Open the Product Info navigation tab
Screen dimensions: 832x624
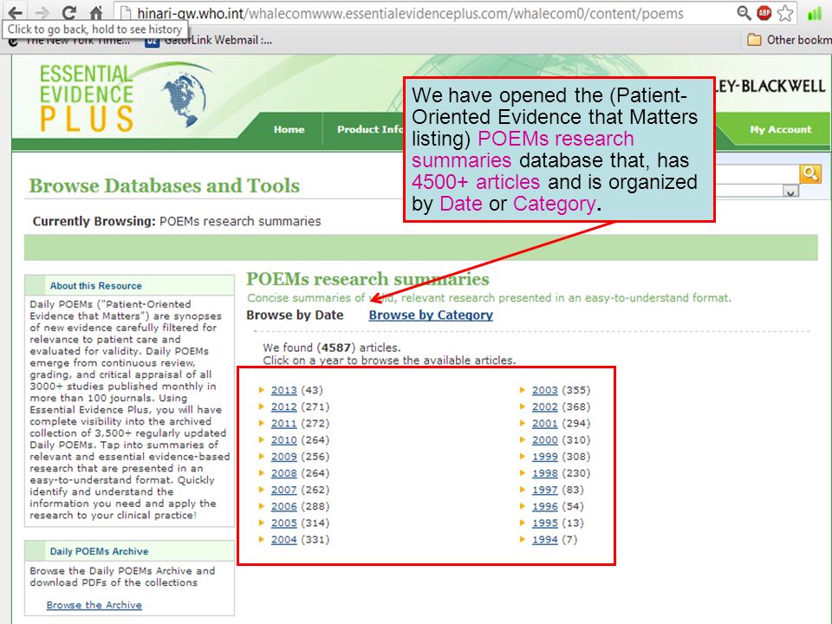click(369, 129)
